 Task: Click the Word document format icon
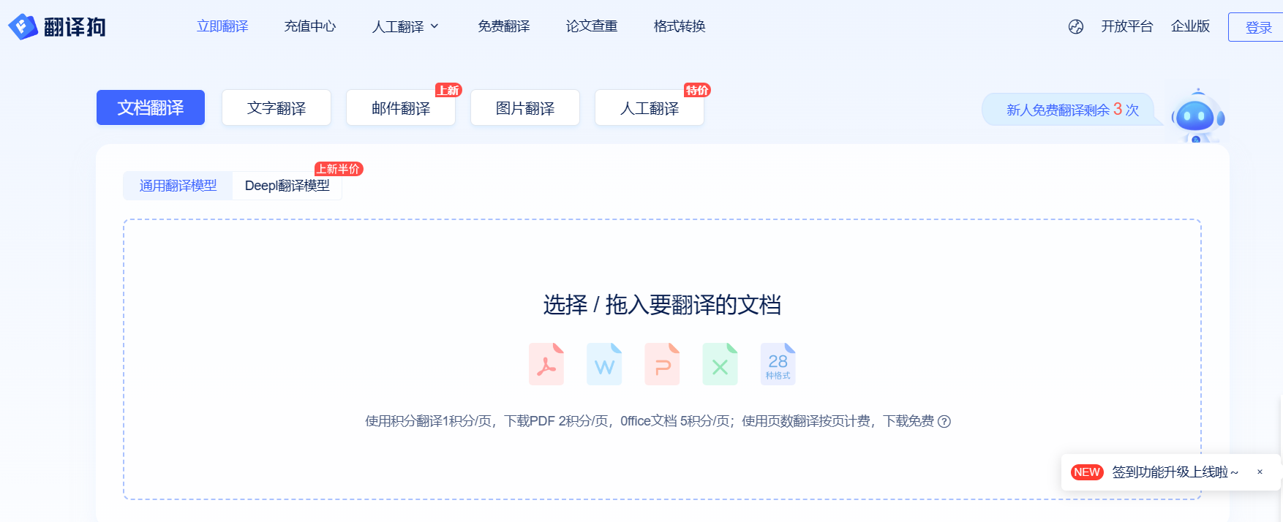[x=604, y=364]
